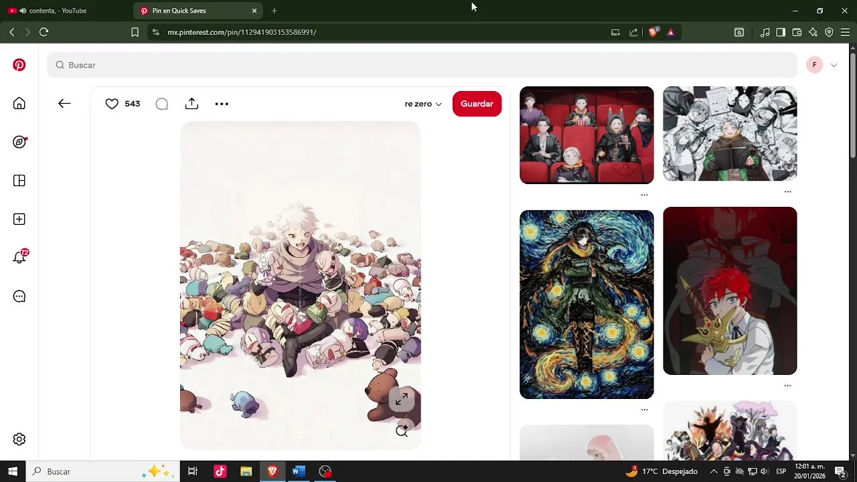Open the F profile avatar
This screenshot has height=482, width=857.
(x=814, y=65)
